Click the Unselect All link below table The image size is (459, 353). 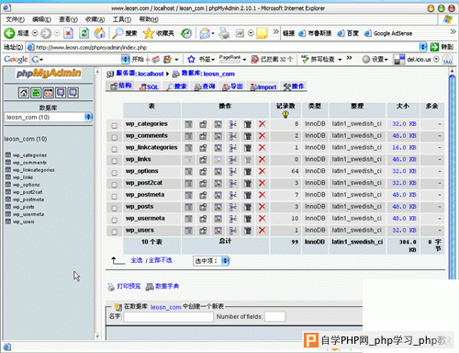[x=161, y=260]
